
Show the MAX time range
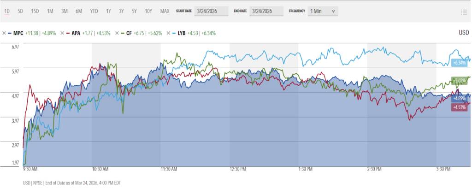point(165,11)
